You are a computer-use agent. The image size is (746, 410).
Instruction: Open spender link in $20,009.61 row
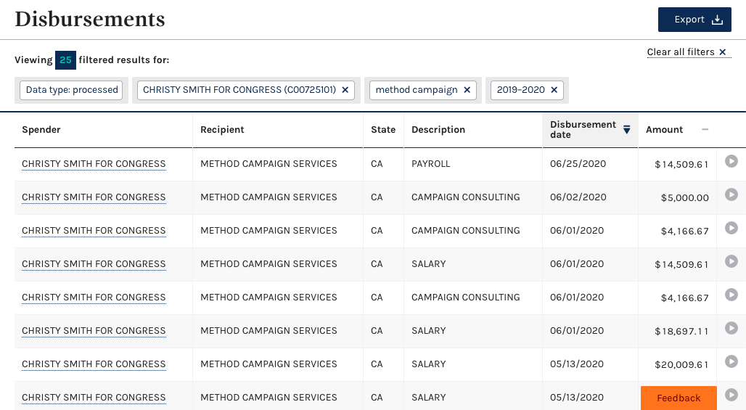(x=94, y=364)
